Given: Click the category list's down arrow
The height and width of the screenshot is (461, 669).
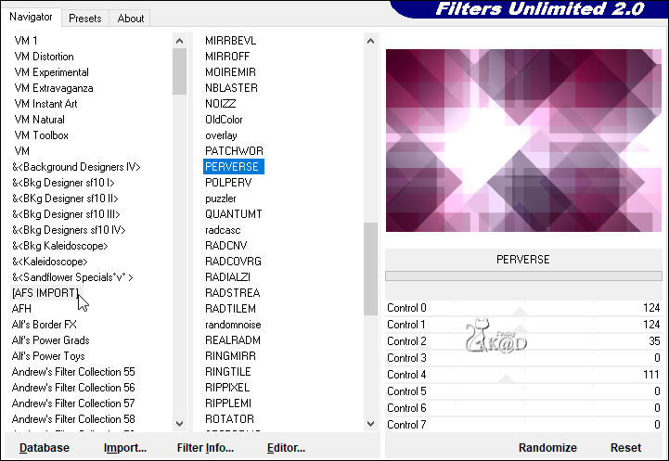Looking at the screenshot, I should click(180, 424).
